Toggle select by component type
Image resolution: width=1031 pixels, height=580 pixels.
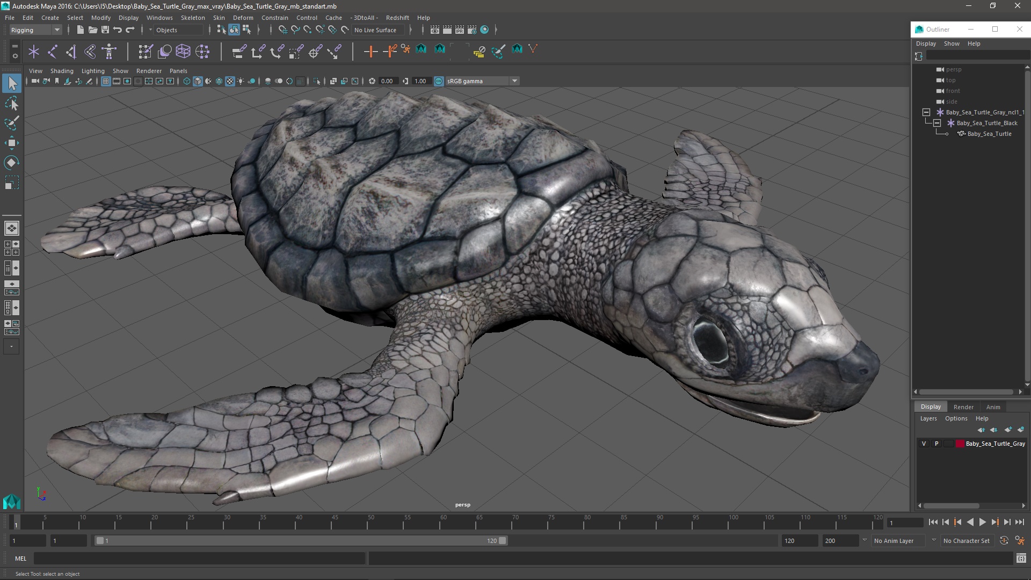pos(246,30)
